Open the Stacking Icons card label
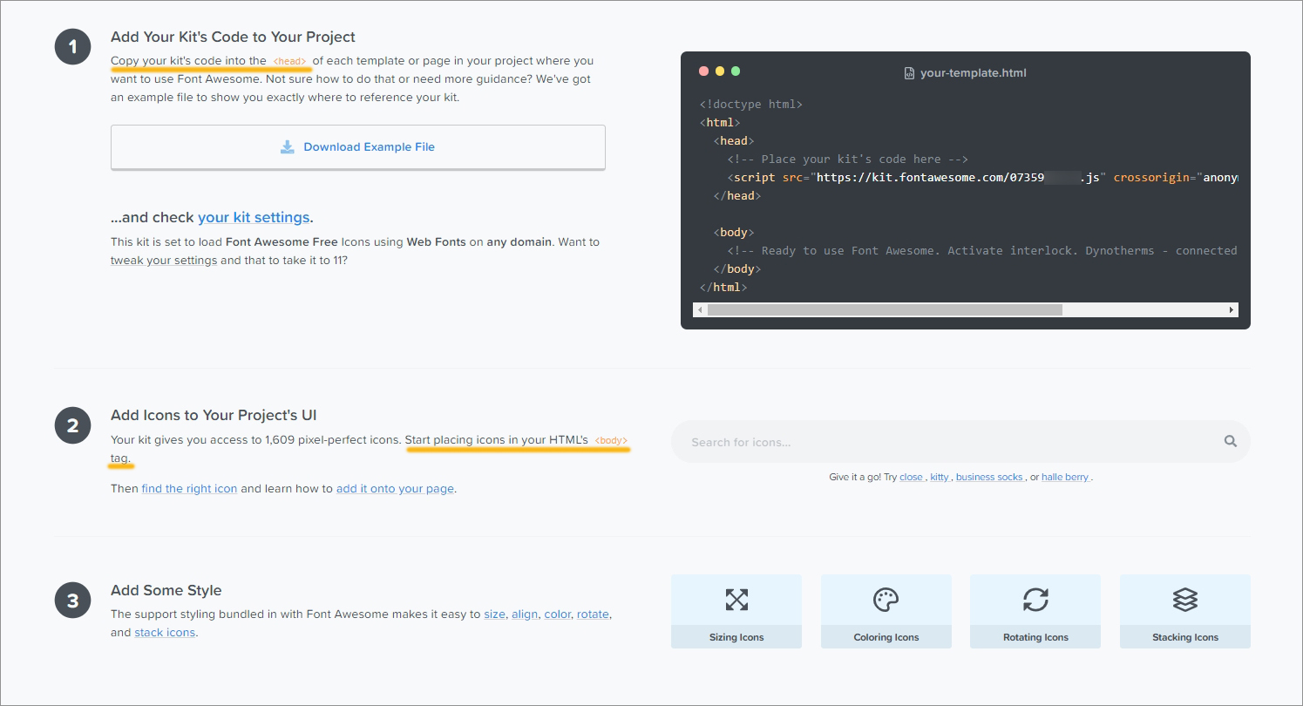This screenshot has height=706, width=1303. pos(1185,637)
